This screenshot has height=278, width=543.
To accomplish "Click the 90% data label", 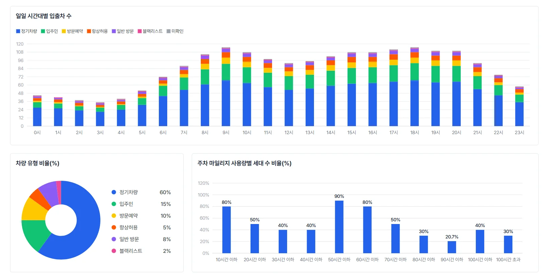I will [339, 196].
